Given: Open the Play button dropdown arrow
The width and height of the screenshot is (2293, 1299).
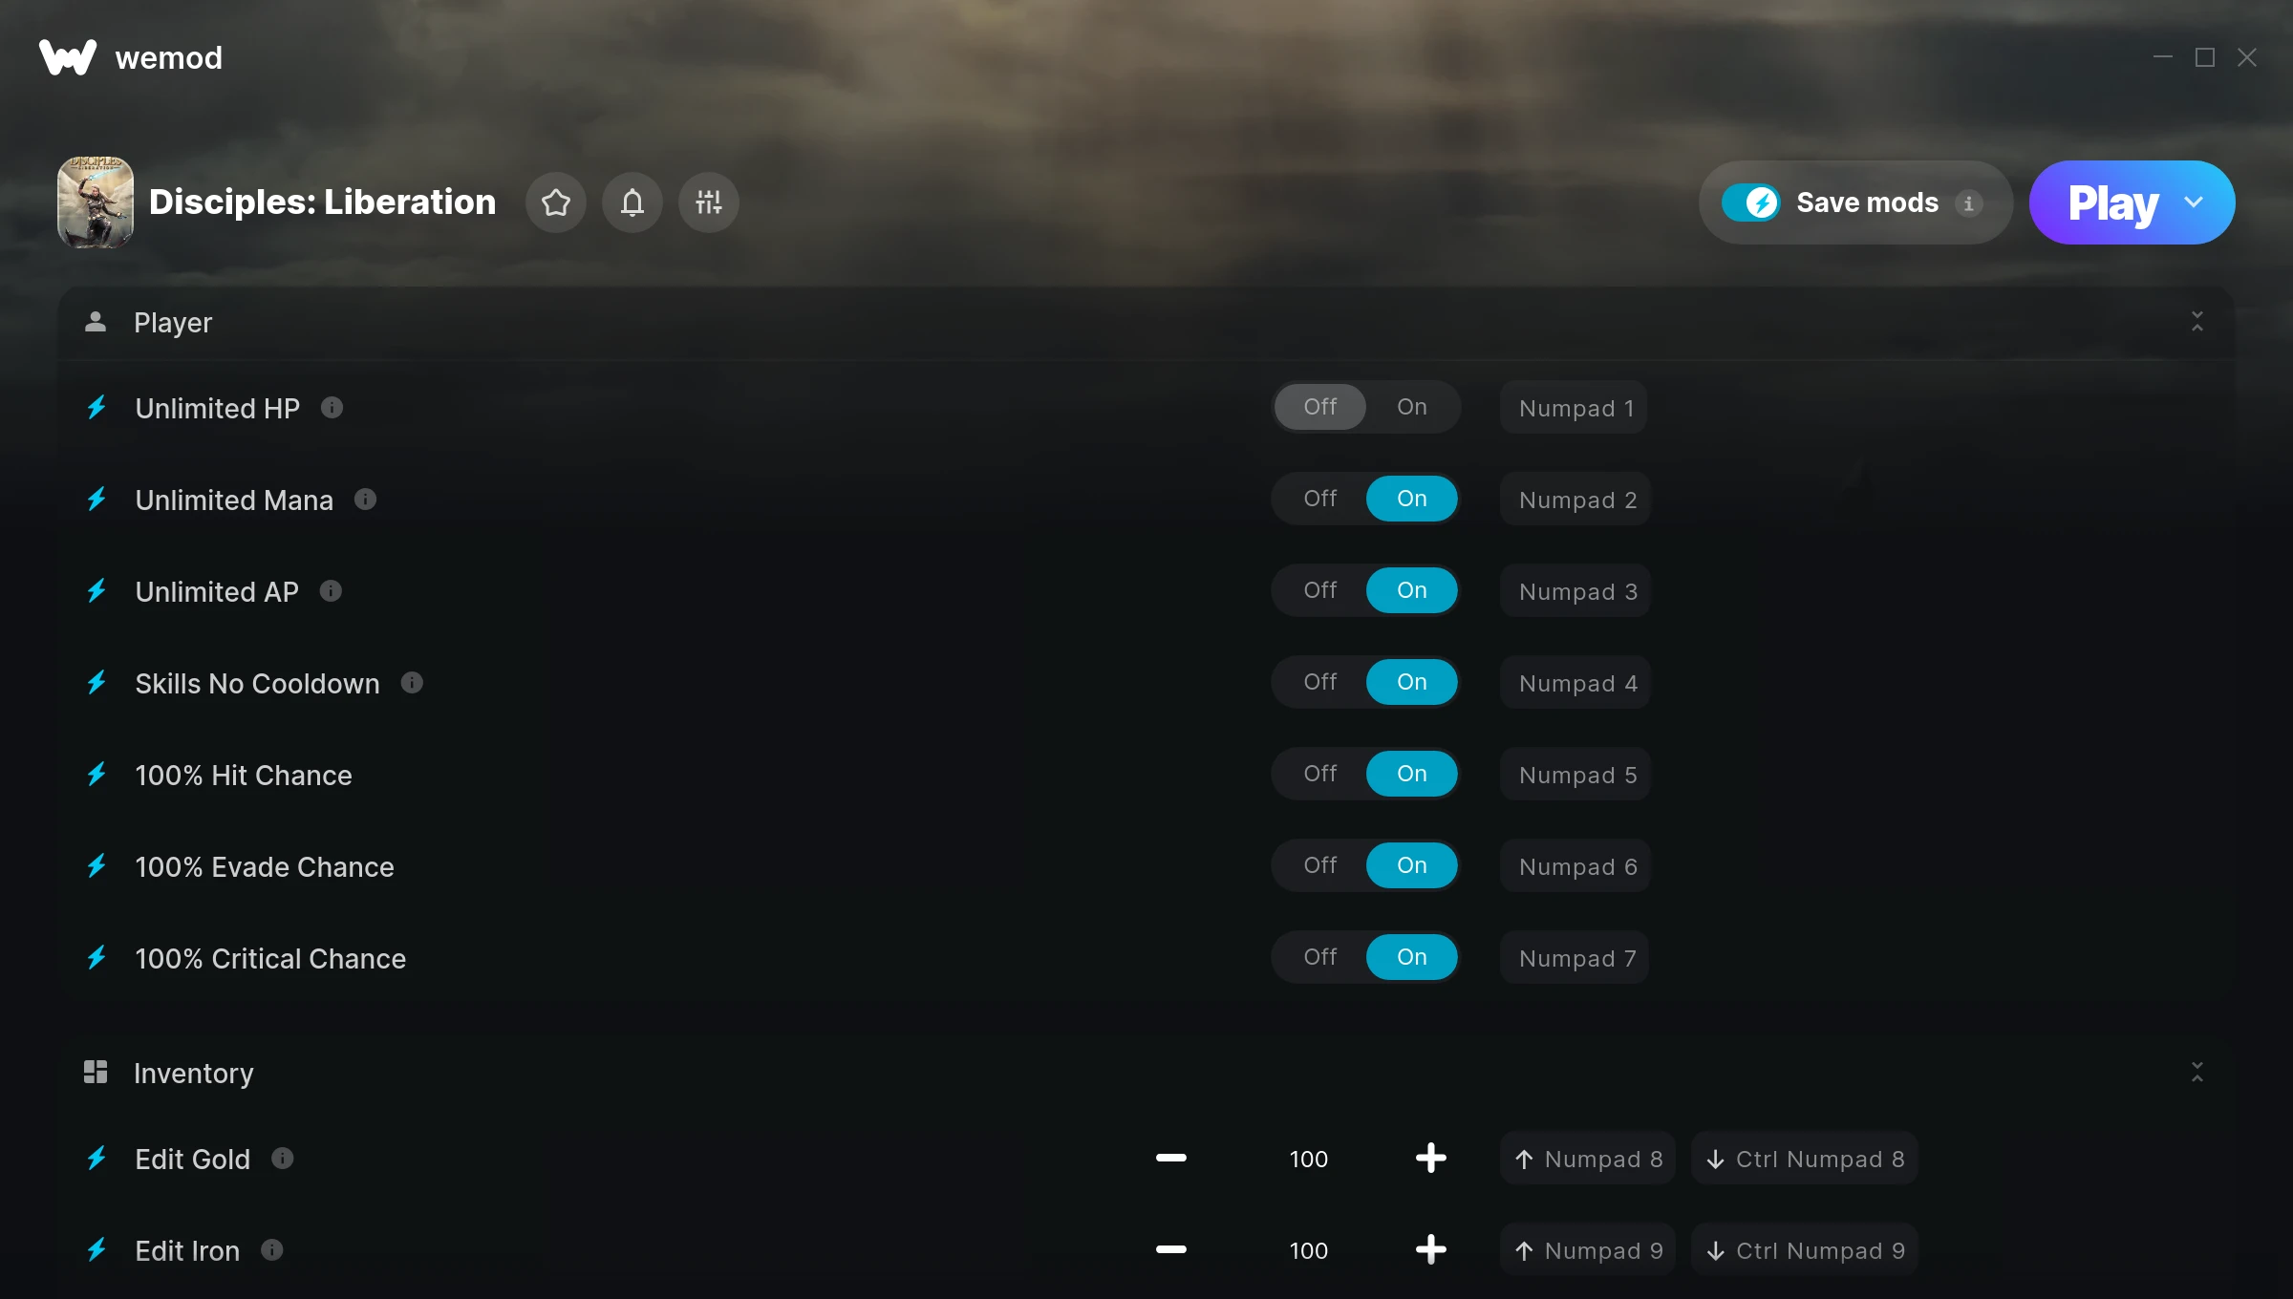Looking at the screenshot, I should (2194, 202).
